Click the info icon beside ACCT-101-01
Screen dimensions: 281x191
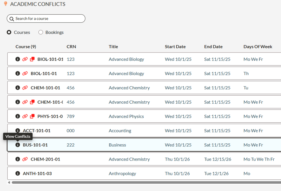[18, 131]
